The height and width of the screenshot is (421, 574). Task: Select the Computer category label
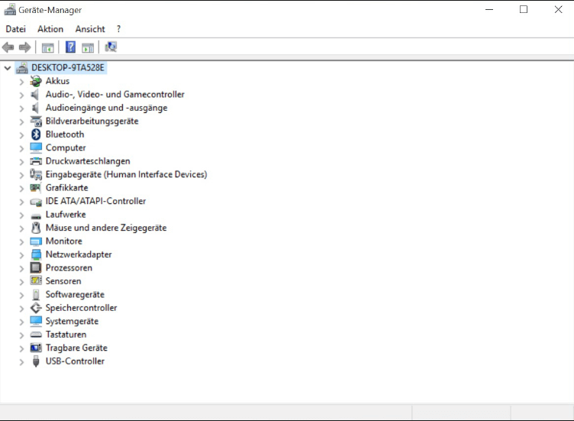[x=66, y=147]
